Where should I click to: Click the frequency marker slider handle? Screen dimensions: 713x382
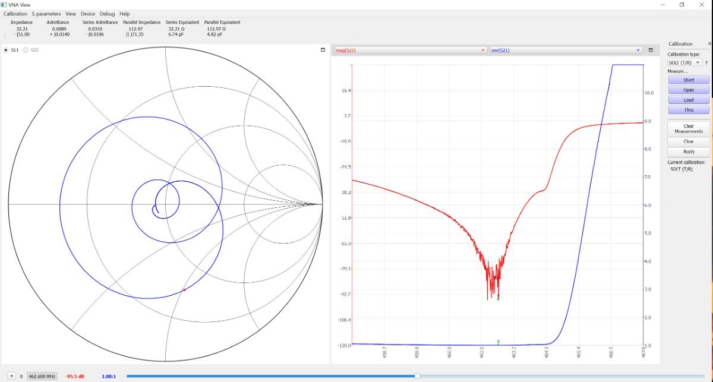point(417,375)
